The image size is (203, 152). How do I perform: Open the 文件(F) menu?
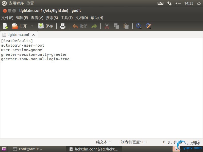7,18
